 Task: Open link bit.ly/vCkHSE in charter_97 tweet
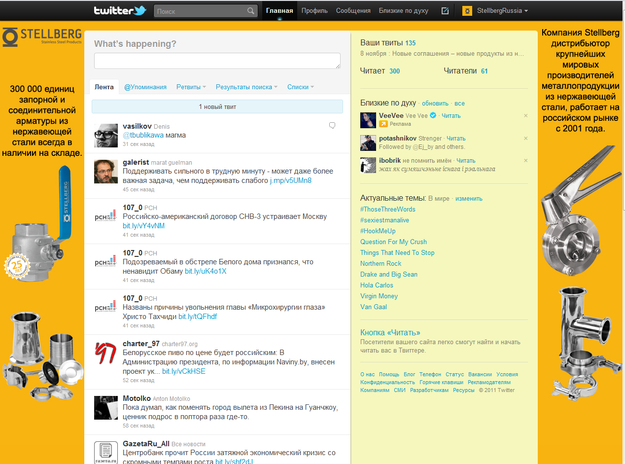[184, 371]
